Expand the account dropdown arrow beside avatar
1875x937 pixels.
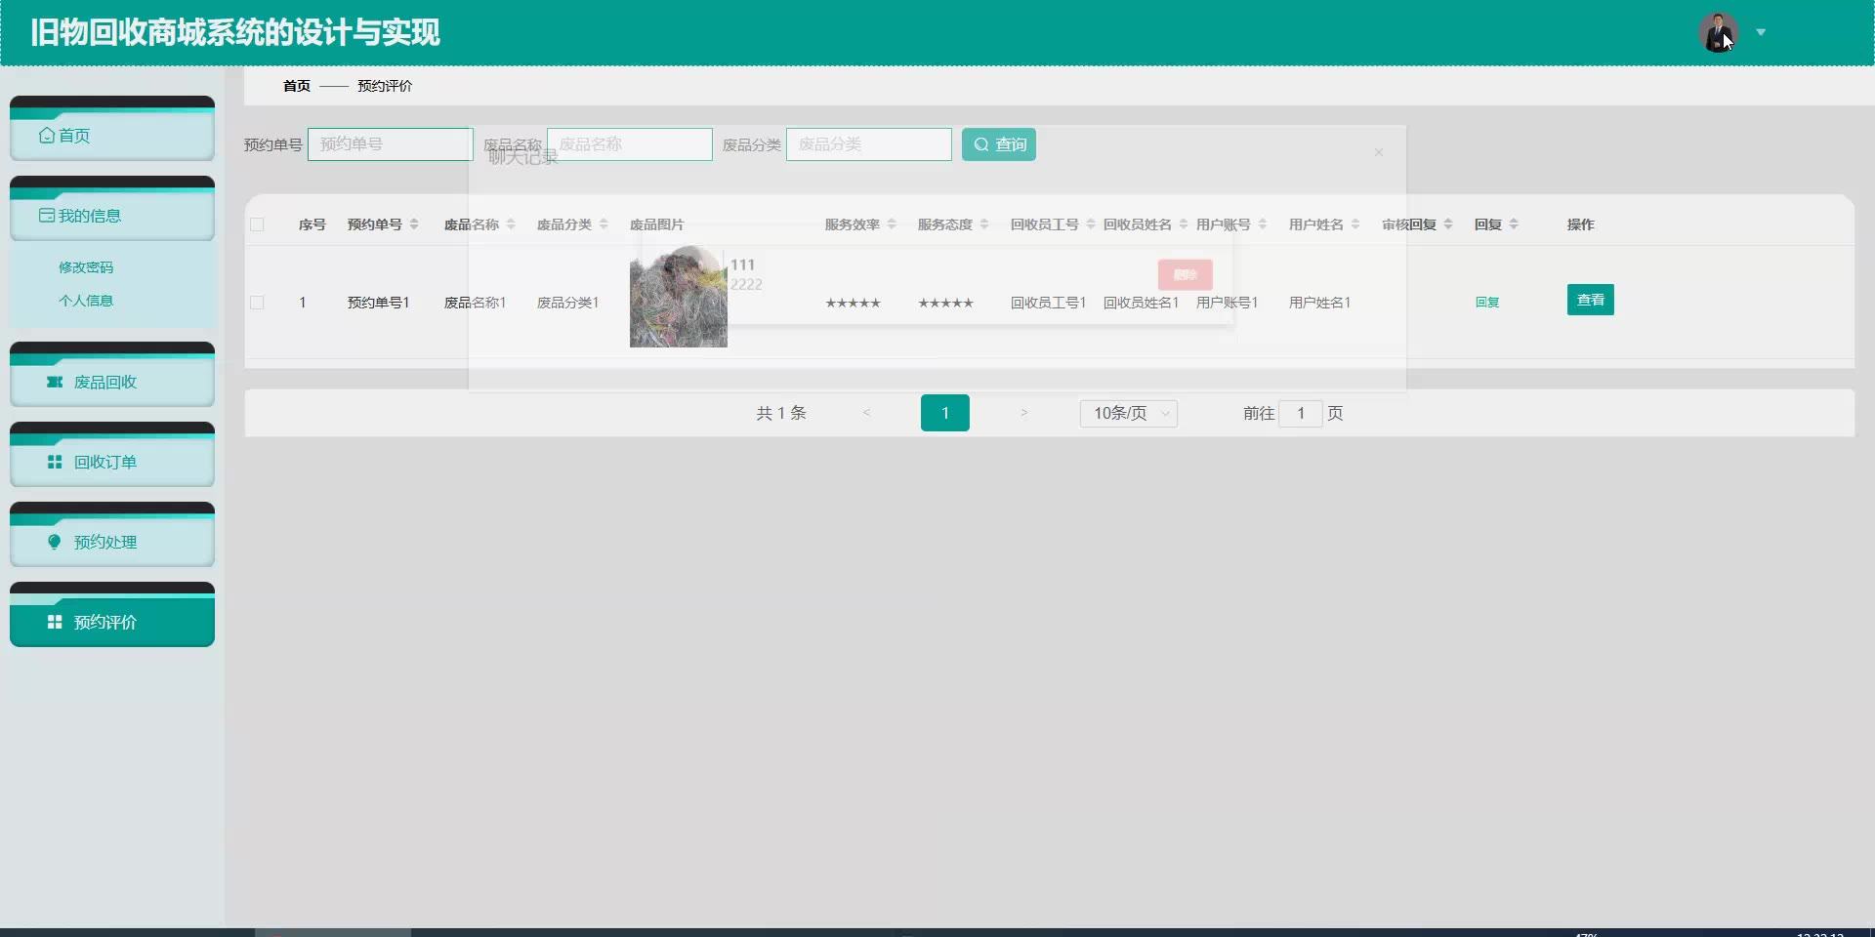(1761, 32)
